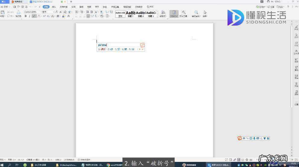
Task: Toggle underline formatting button
Action: (x=33, y=16)
